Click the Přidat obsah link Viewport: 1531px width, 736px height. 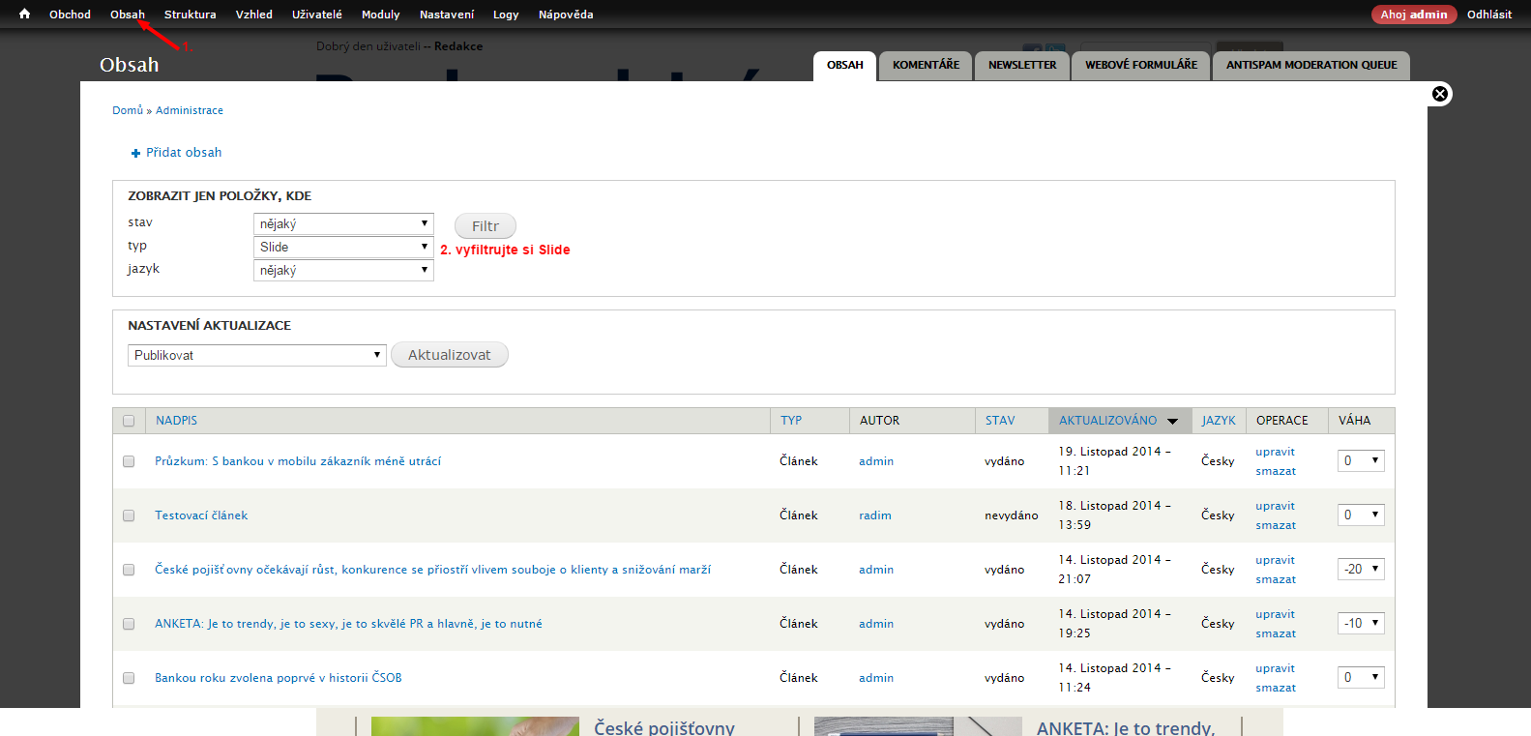[x=184, y=153]
